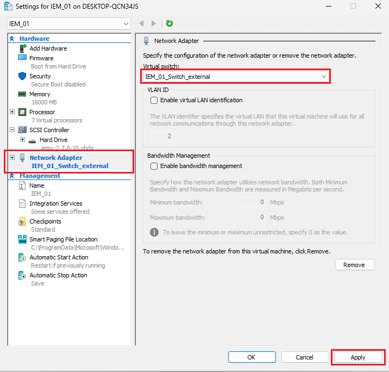The height and width of the screenshot is (372, 389).
Task: Click the green refresh icon in toolbar
Action: pyautogui.click(x=170, y=23)
